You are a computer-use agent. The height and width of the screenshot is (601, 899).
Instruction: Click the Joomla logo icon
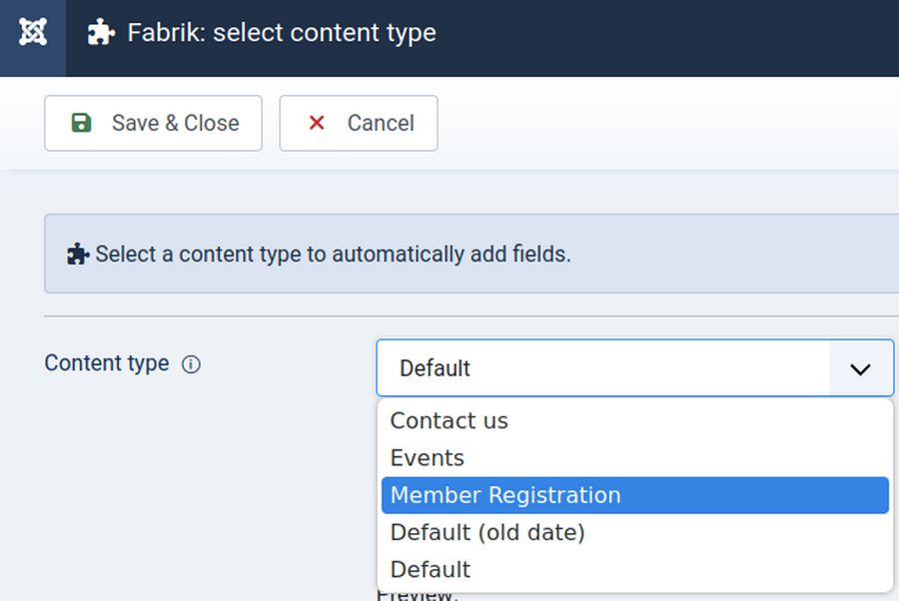click(x=33, y=33)
